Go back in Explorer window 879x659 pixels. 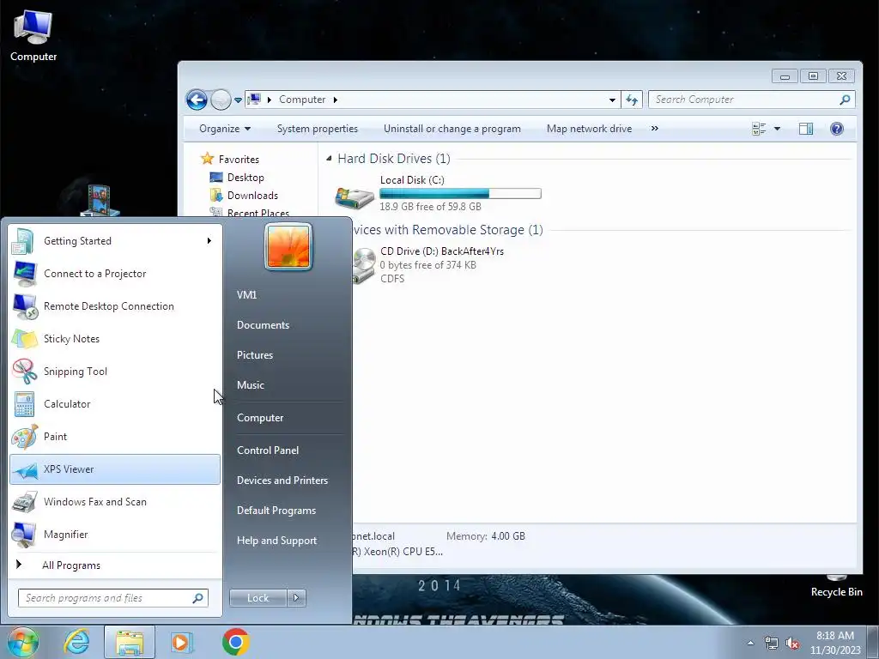tap(197, 100)
